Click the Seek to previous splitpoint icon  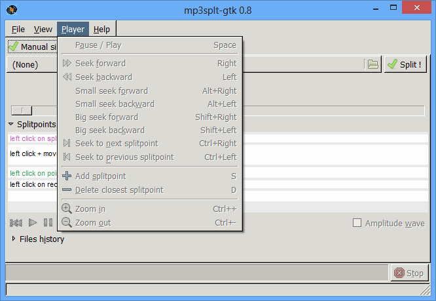[67, 157]
